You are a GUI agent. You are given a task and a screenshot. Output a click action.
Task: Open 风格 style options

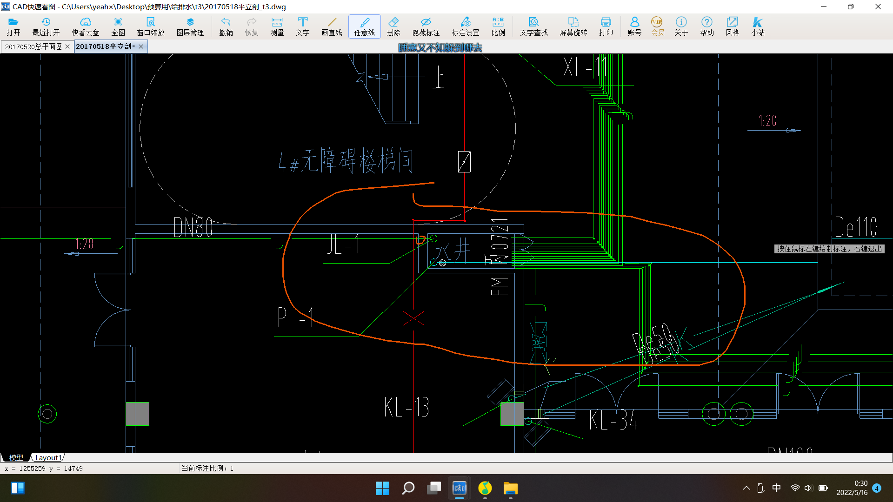point(733,26)
